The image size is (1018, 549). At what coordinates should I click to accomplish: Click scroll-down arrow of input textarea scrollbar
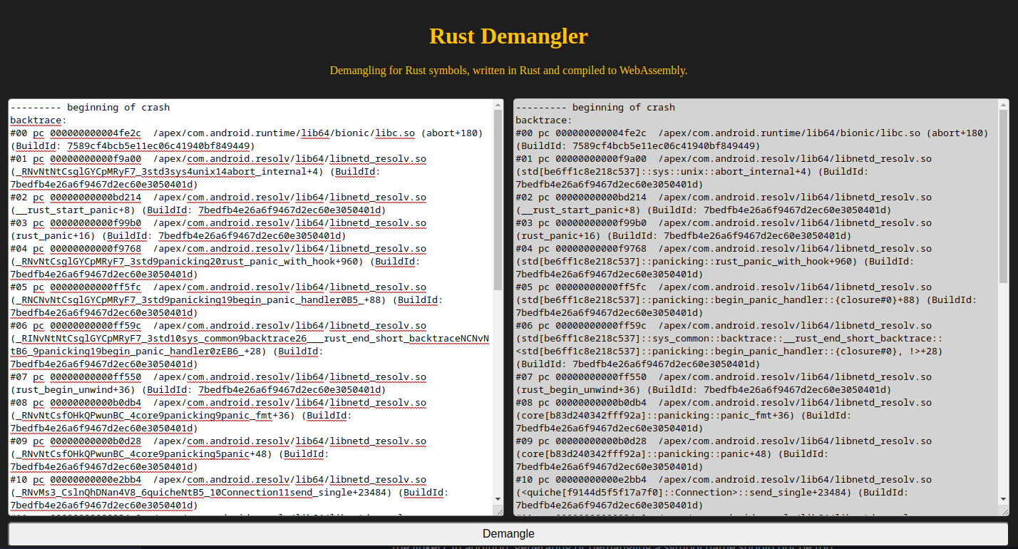click(498, 499)
